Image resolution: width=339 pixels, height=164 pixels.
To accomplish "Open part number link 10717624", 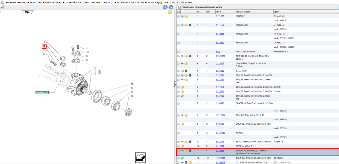I will click(221, 115).
